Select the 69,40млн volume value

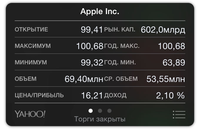(x=84, y=79)
